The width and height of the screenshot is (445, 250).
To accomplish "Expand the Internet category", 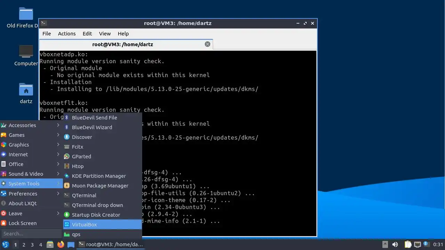I will click(31, 155).
